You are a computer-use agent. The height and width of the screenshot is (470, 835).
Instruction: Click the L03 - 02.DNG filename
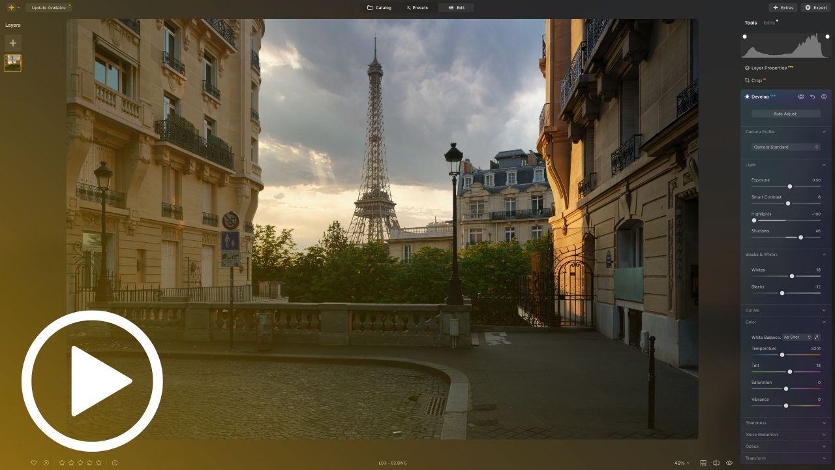point(393,463)
